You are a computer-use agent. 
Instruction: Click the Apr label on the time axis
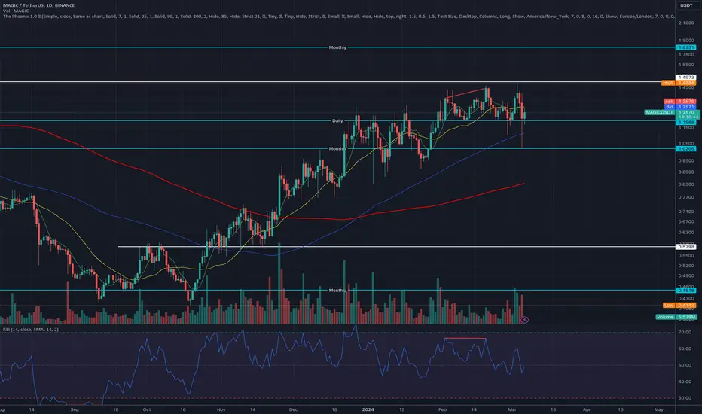587,409
